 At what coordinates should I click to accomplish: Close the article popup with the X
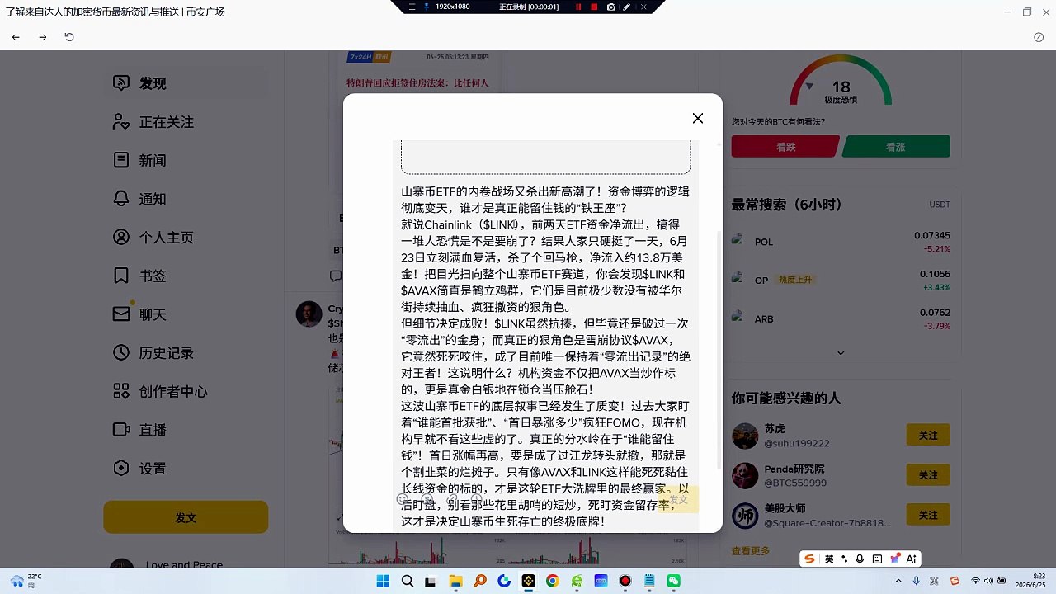(x=698, y=118)
